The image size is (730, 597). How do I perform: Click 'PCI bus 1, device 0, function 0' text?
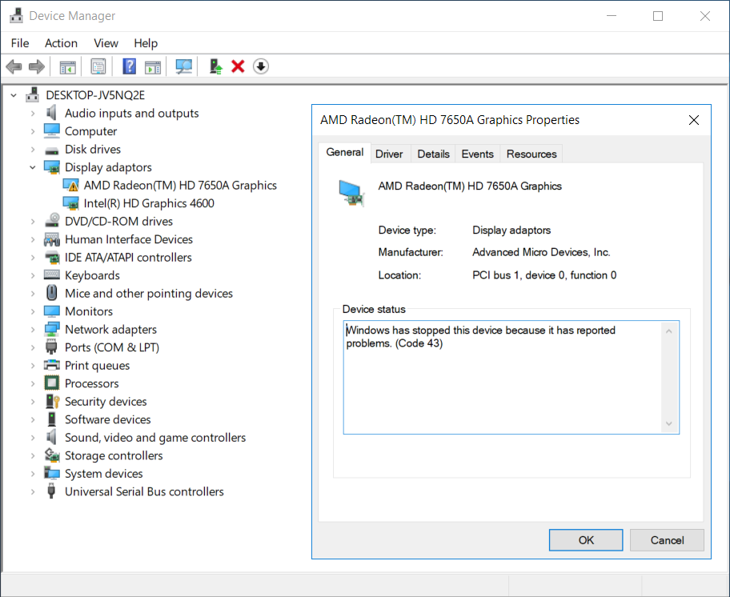click(544, 275)
